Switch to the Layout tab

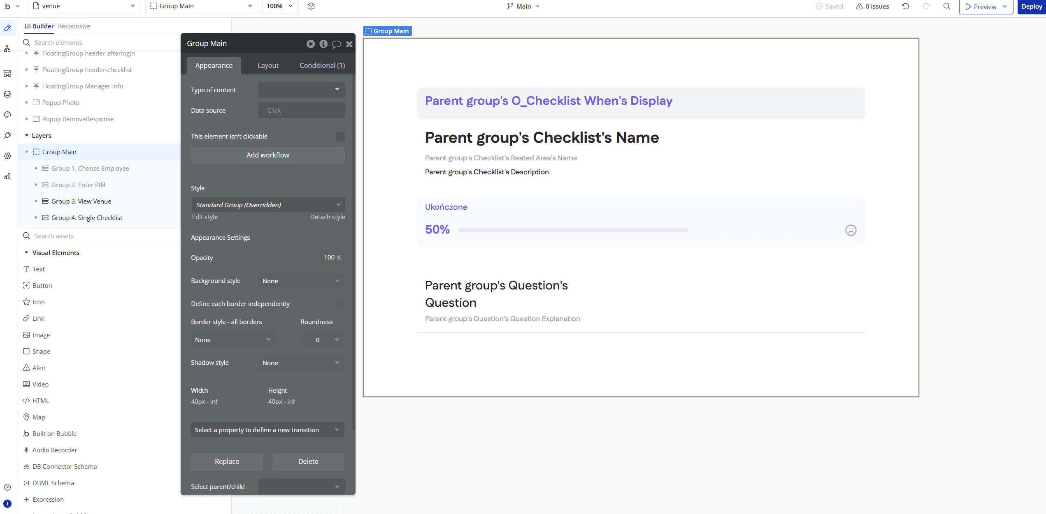tap(268, 65)
